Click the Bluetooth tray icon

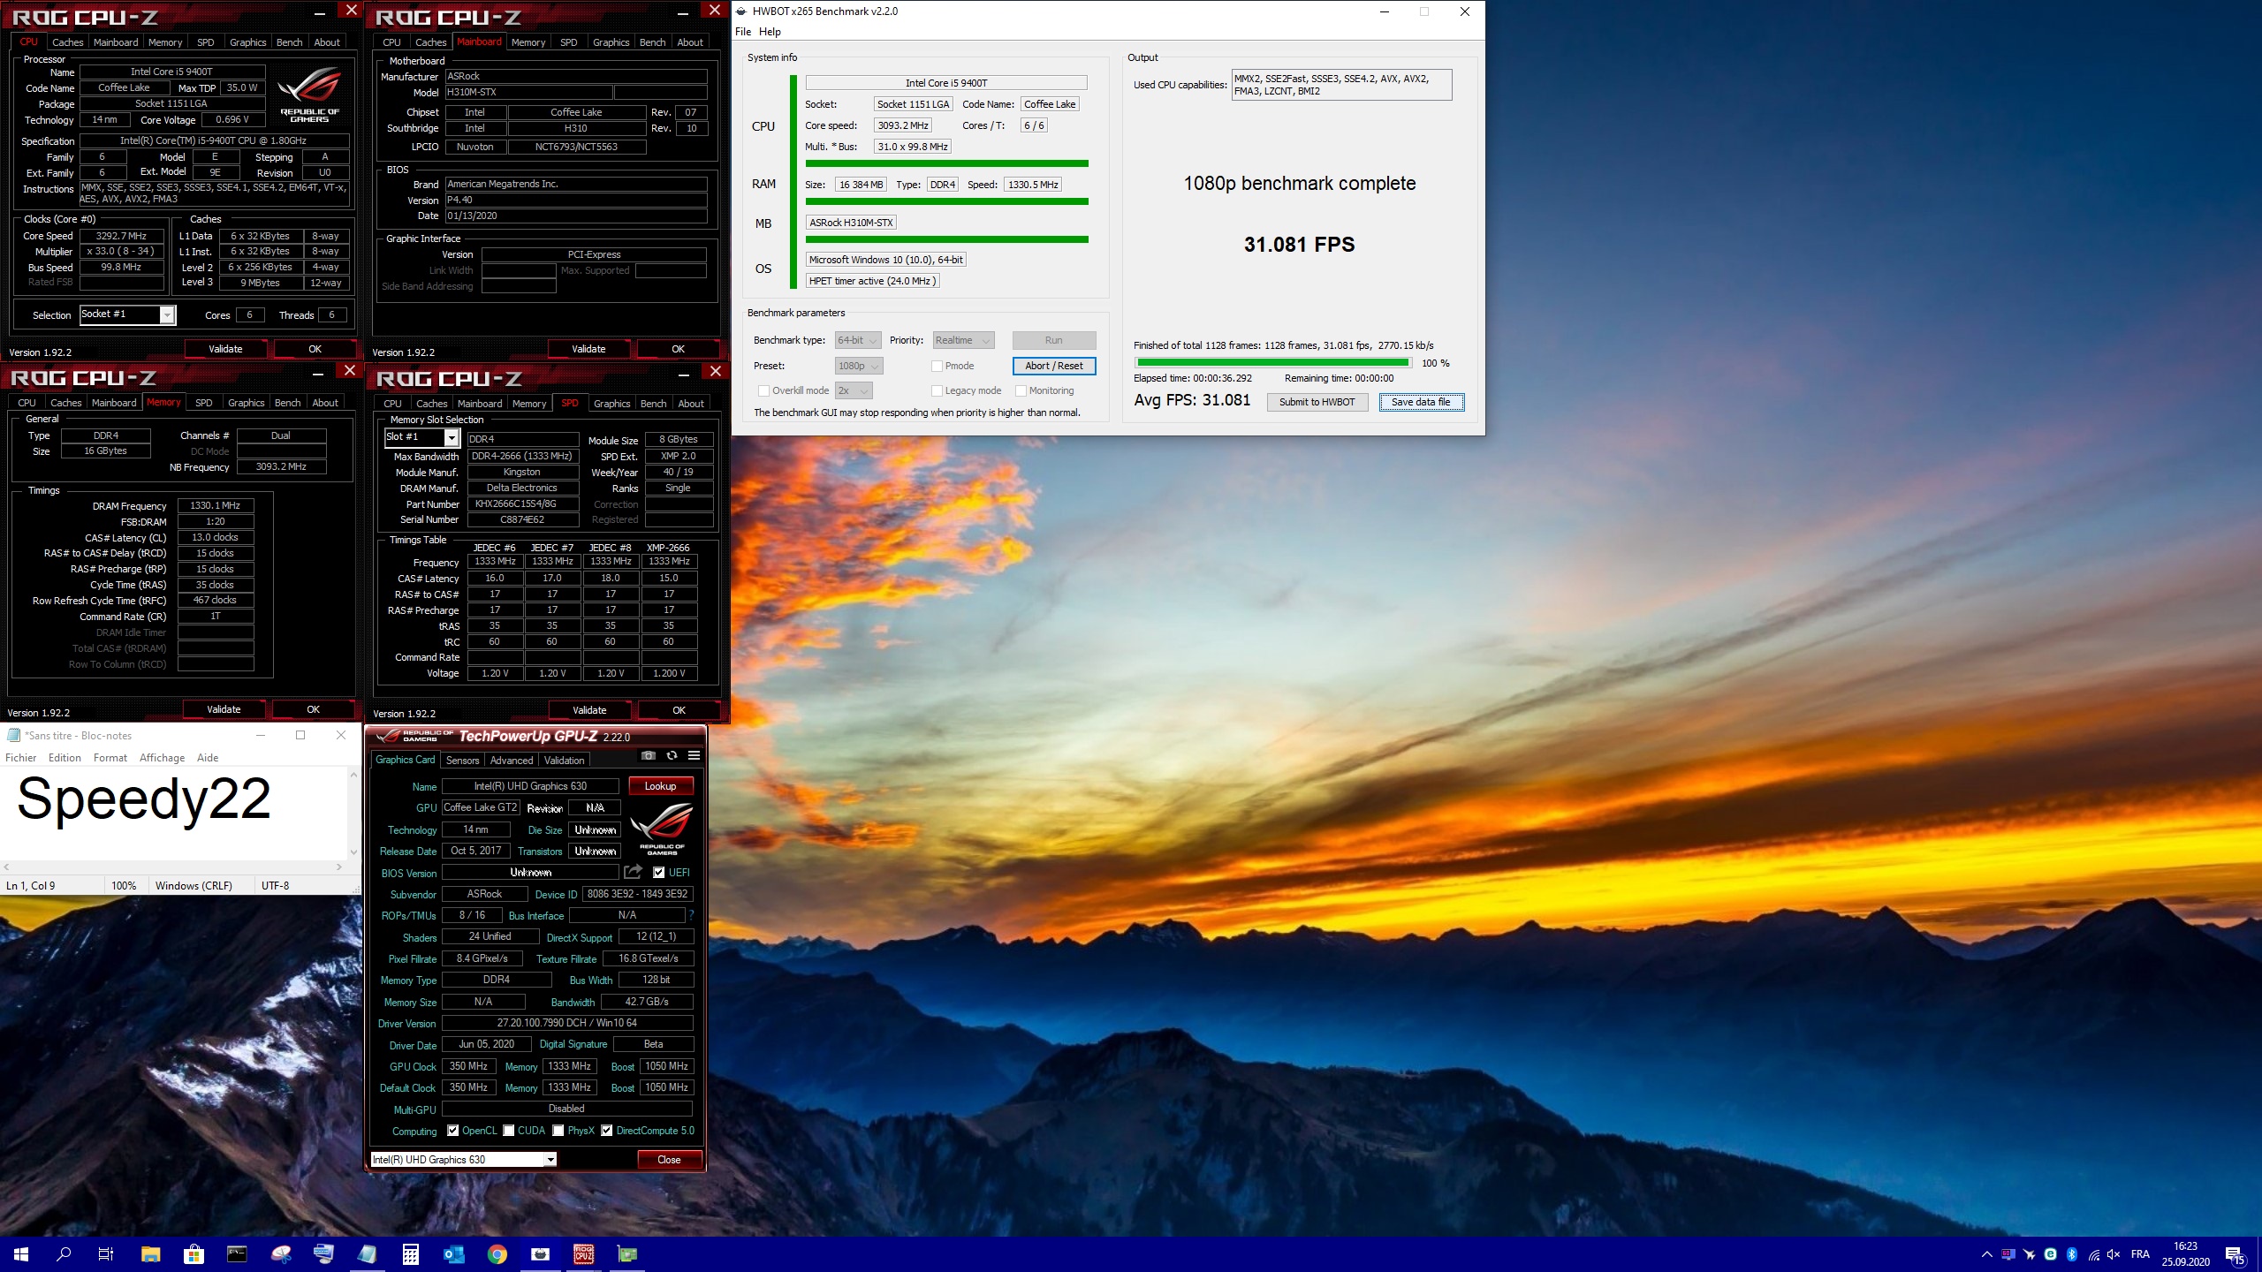(x=2072, y=1254)
